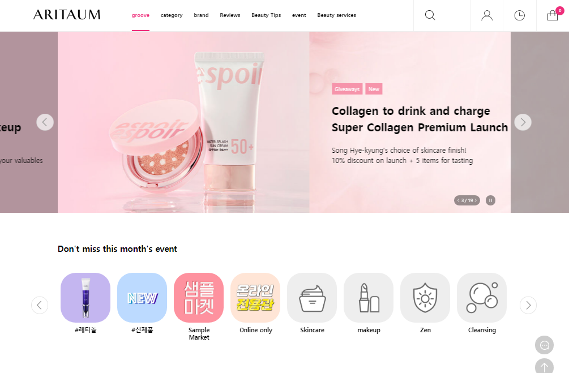Open the Sample Market thumbnail
569x373 pixels.
pyautogui.click(x=199, y=298)
